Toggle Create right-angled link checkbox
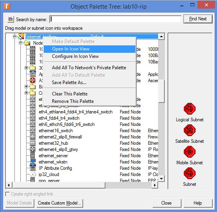 click(7, 194)
